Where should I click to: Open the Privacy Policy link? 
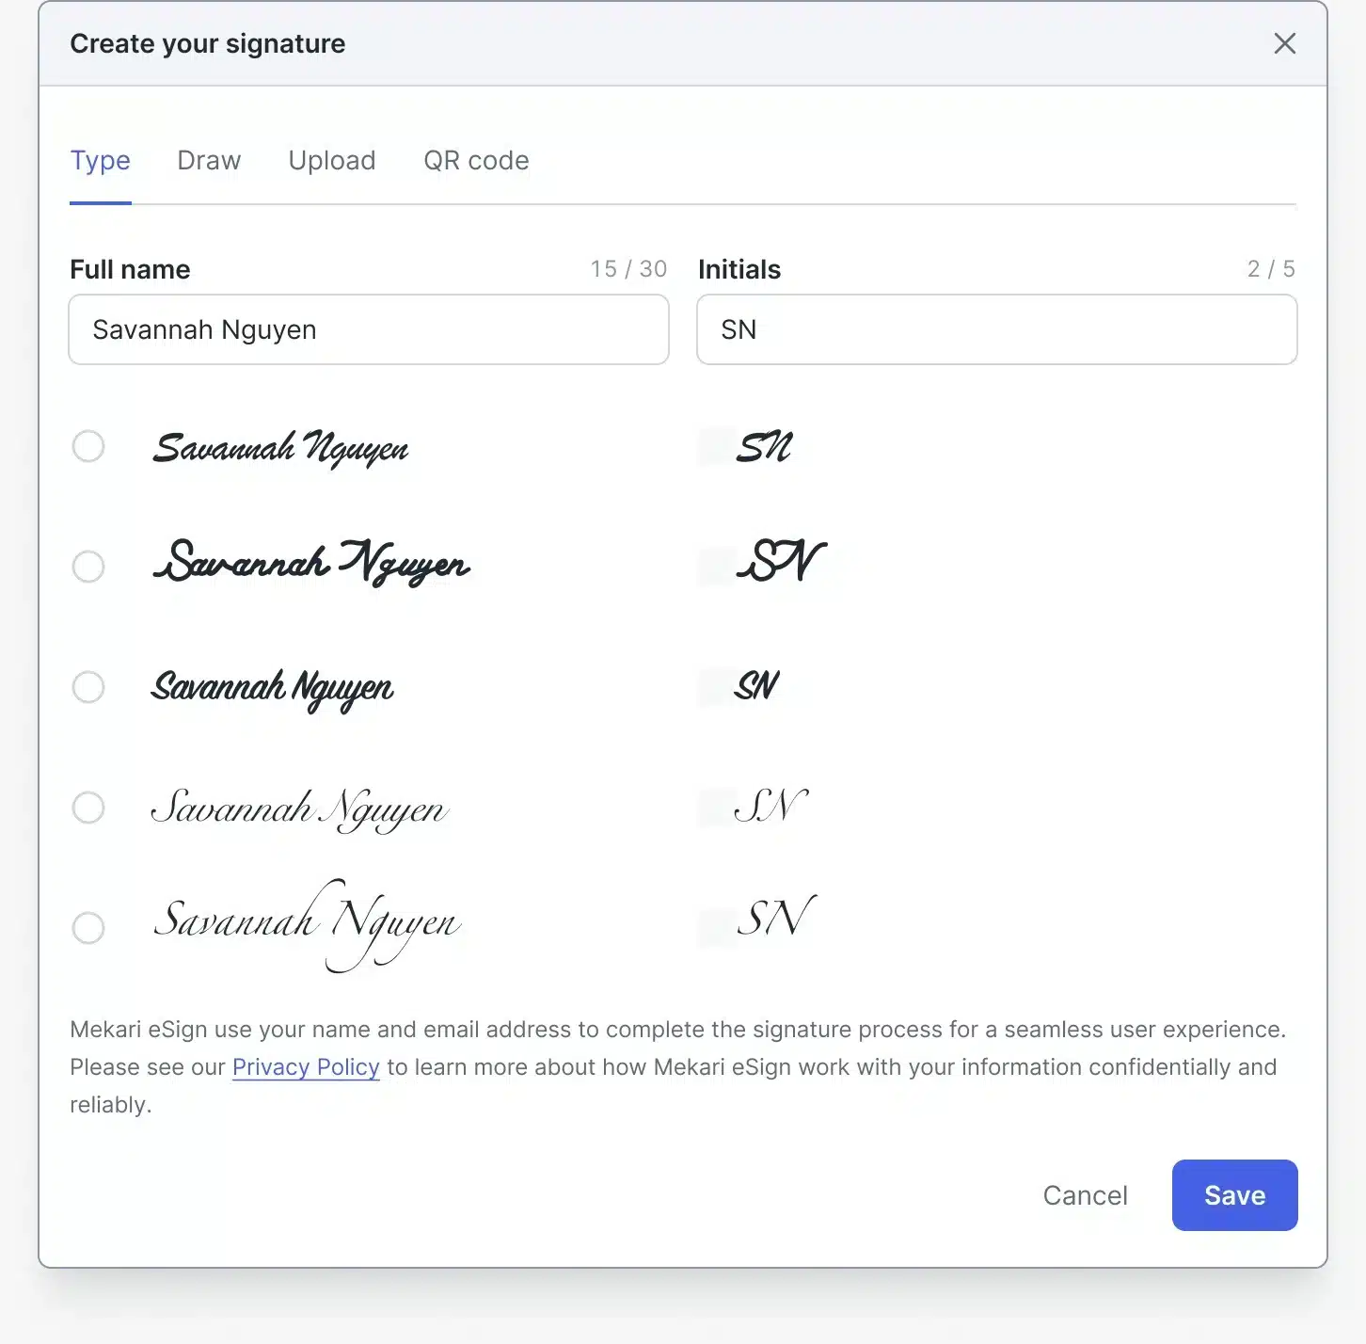(x=306, y=1066)
